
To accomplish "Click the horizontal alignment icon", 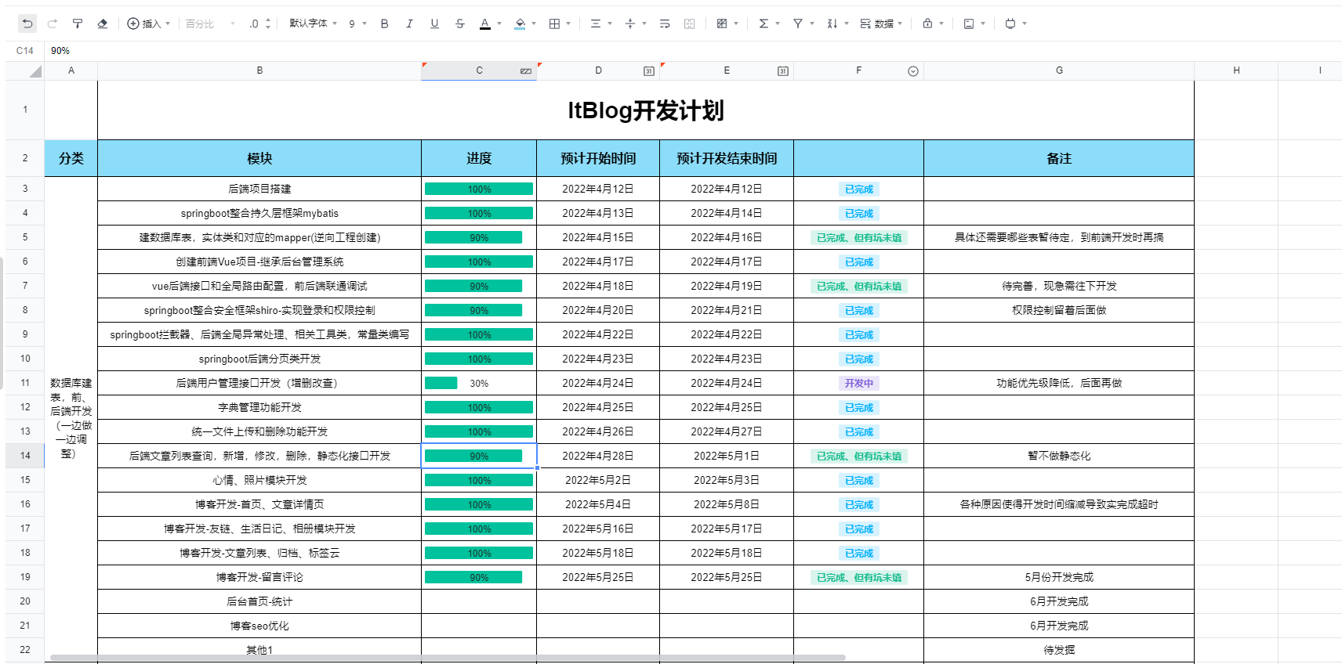I will coord(596,23).
